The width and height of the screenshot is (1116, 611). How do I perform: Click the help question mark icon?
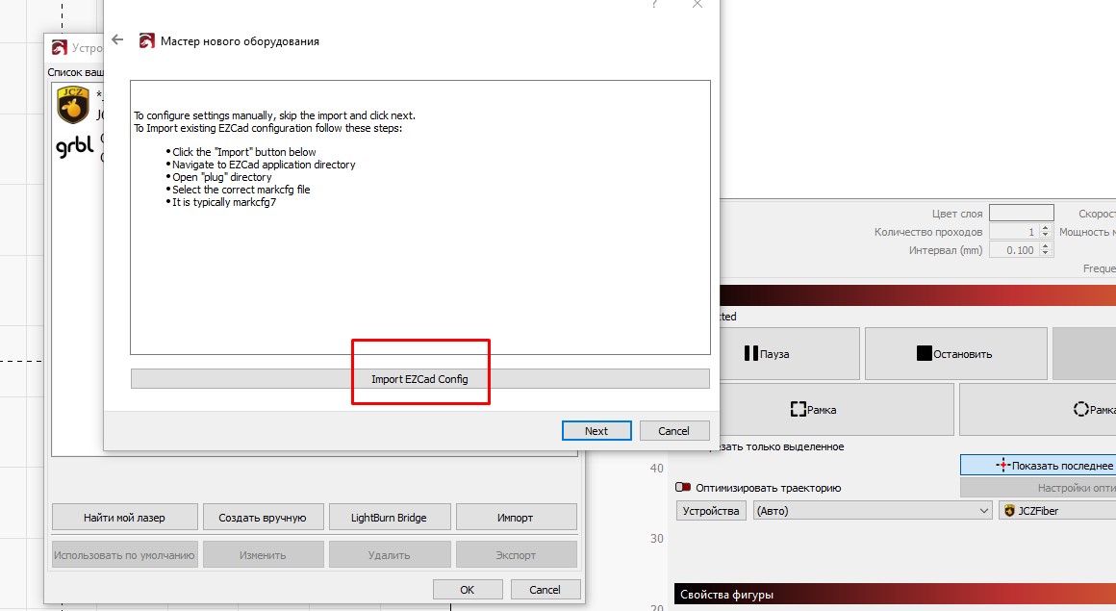pyautogui.click(x=654, y=5)
